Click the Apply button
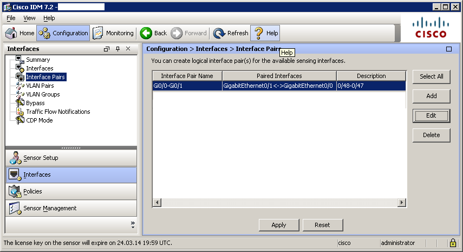The width and height of the screenshot is (463, 252). pyautogui.click(x=279, y=225)
